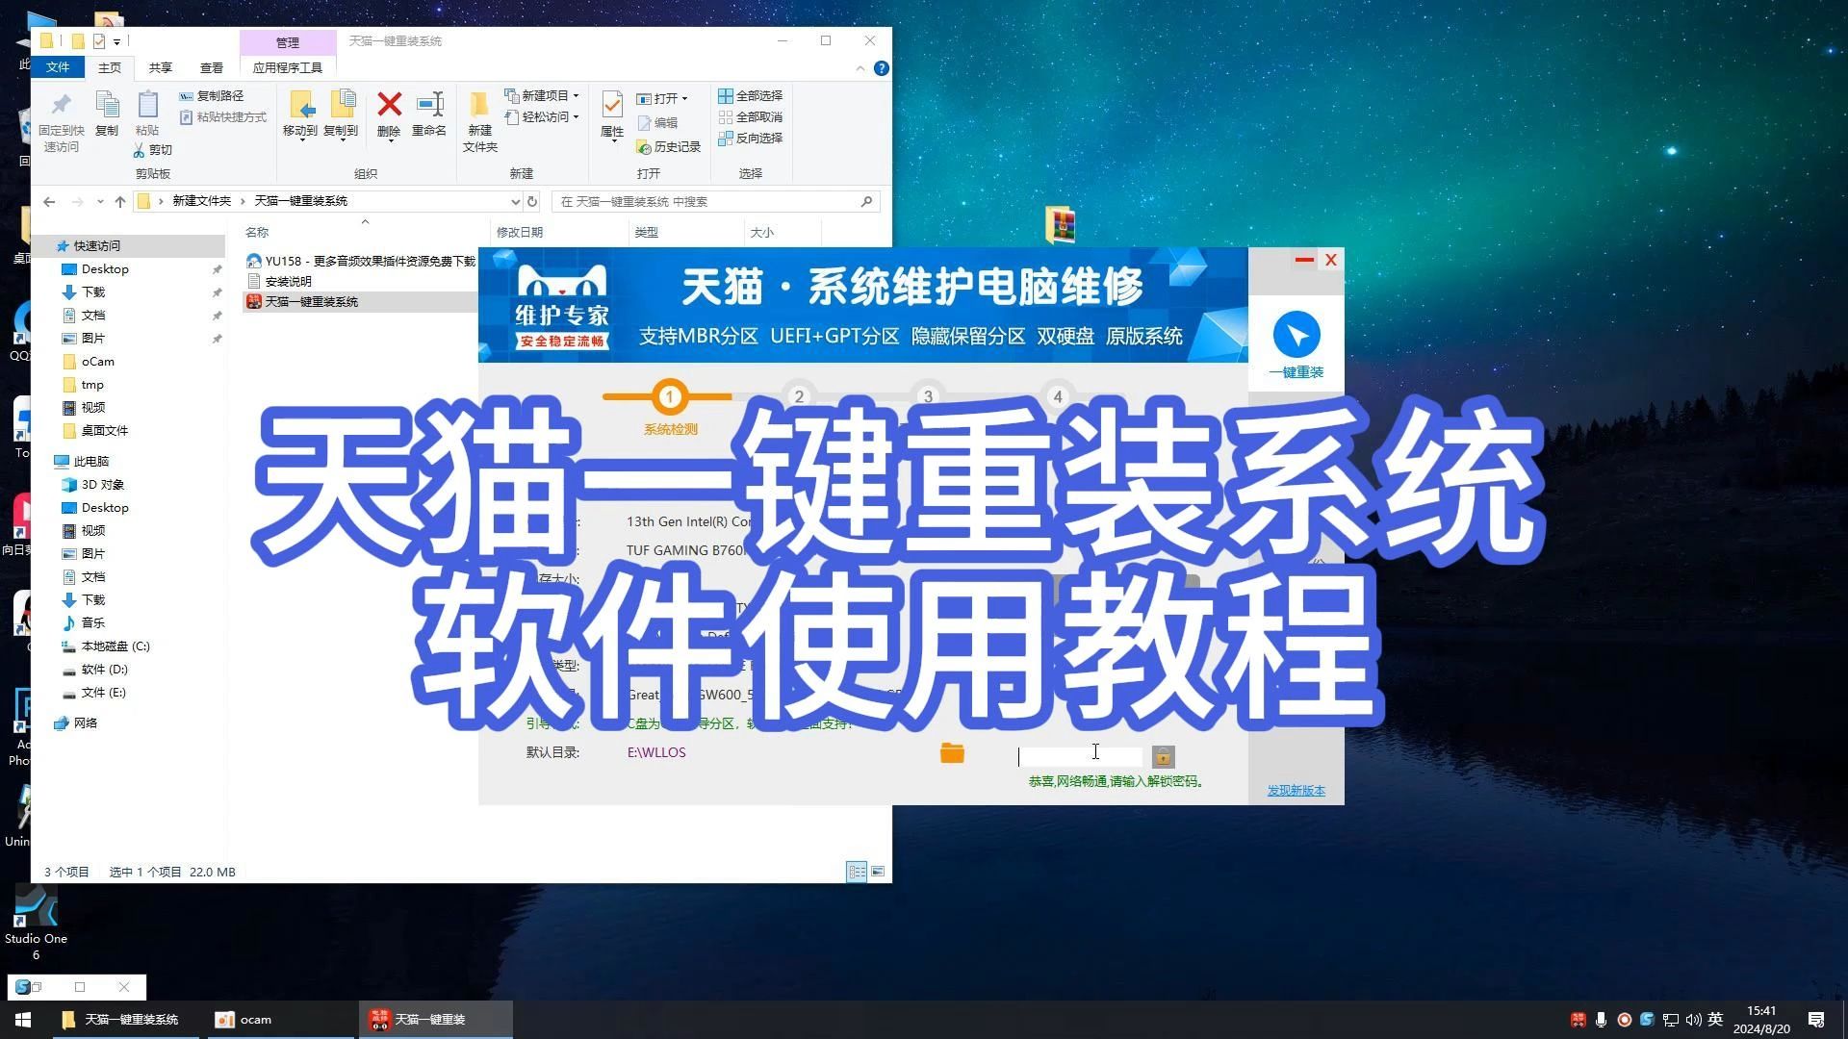Viewport: 1848px width, 1039px height.
Task: Open oCam folder in Quick access
Action: [x=97, y=362]
